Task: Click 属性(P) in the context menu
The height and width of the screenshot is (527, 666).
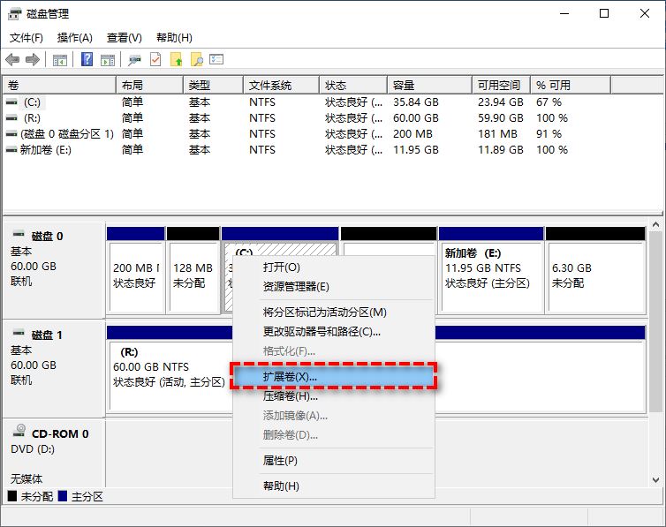Action: point(280,461)
